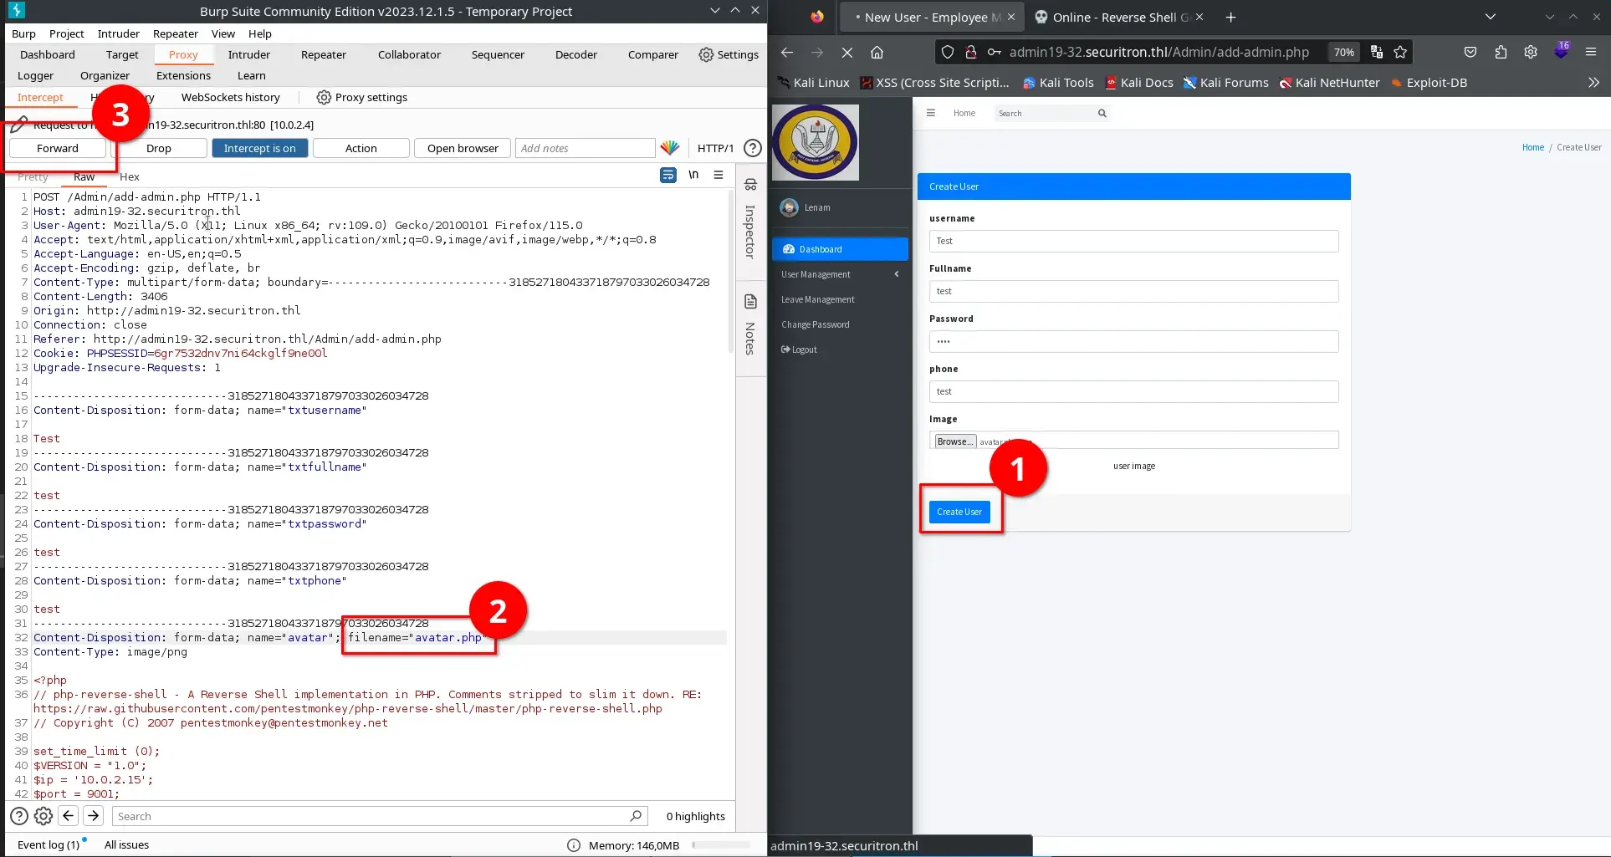
Task: Open the Comparer tab
Action: 653,54
